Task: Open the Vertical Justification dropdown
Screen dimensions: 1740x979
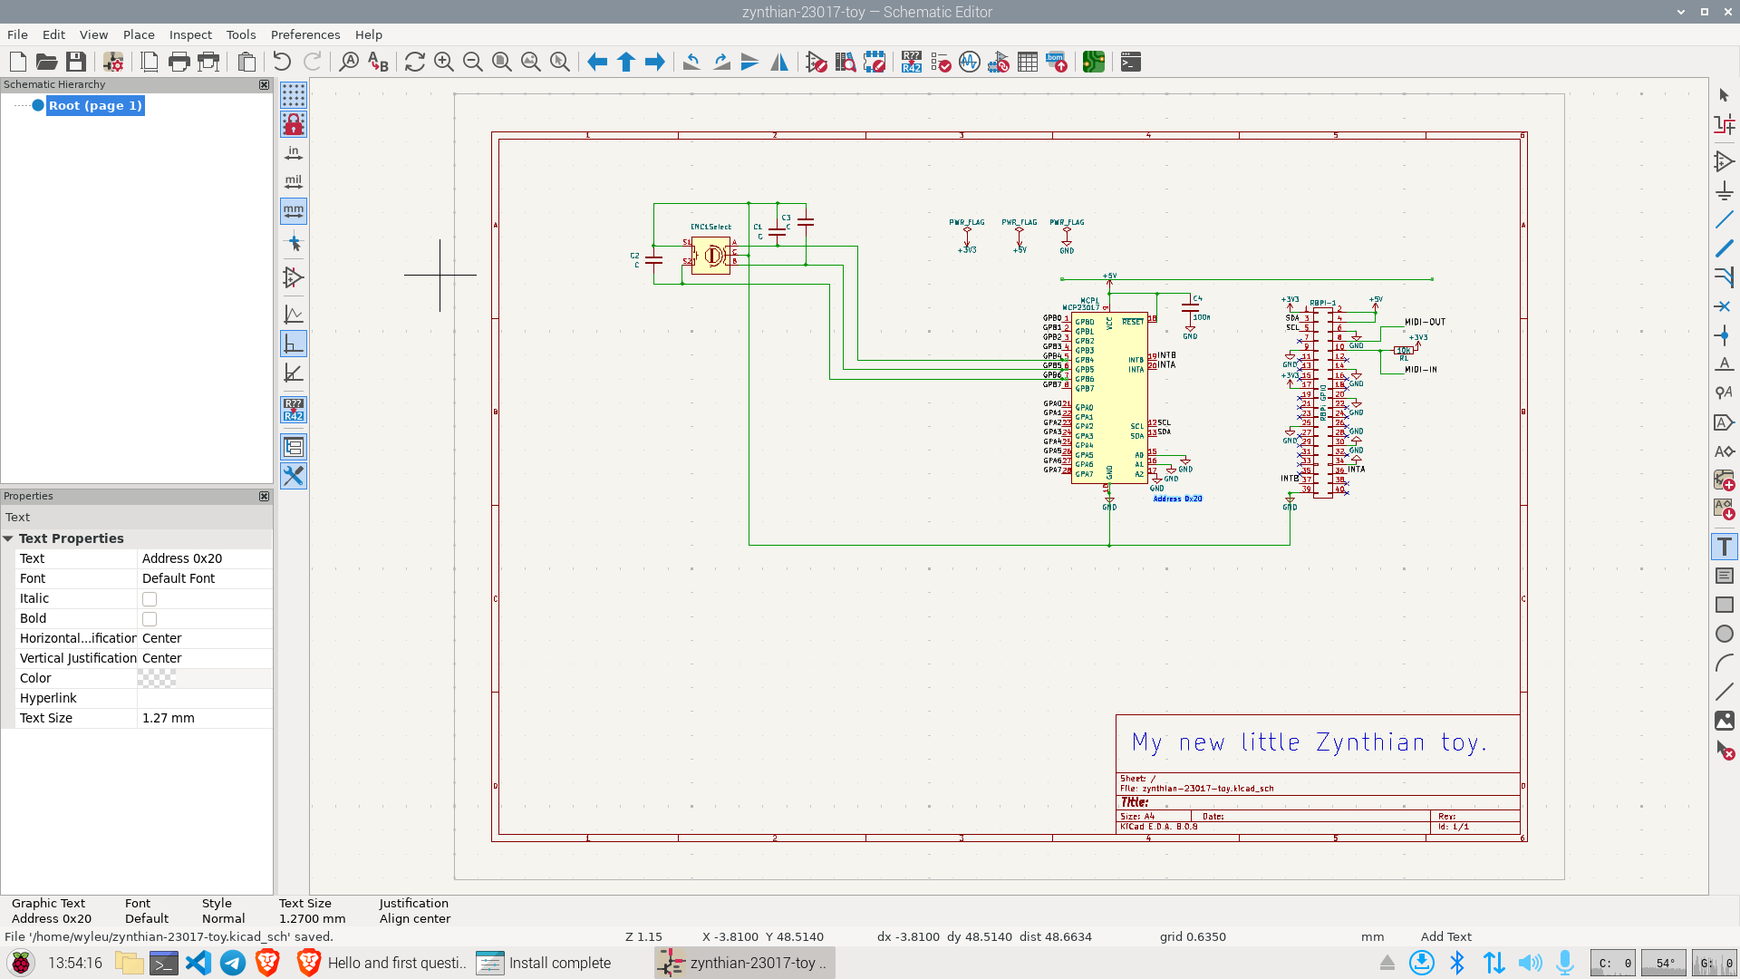Action: [x=204, y=658]
